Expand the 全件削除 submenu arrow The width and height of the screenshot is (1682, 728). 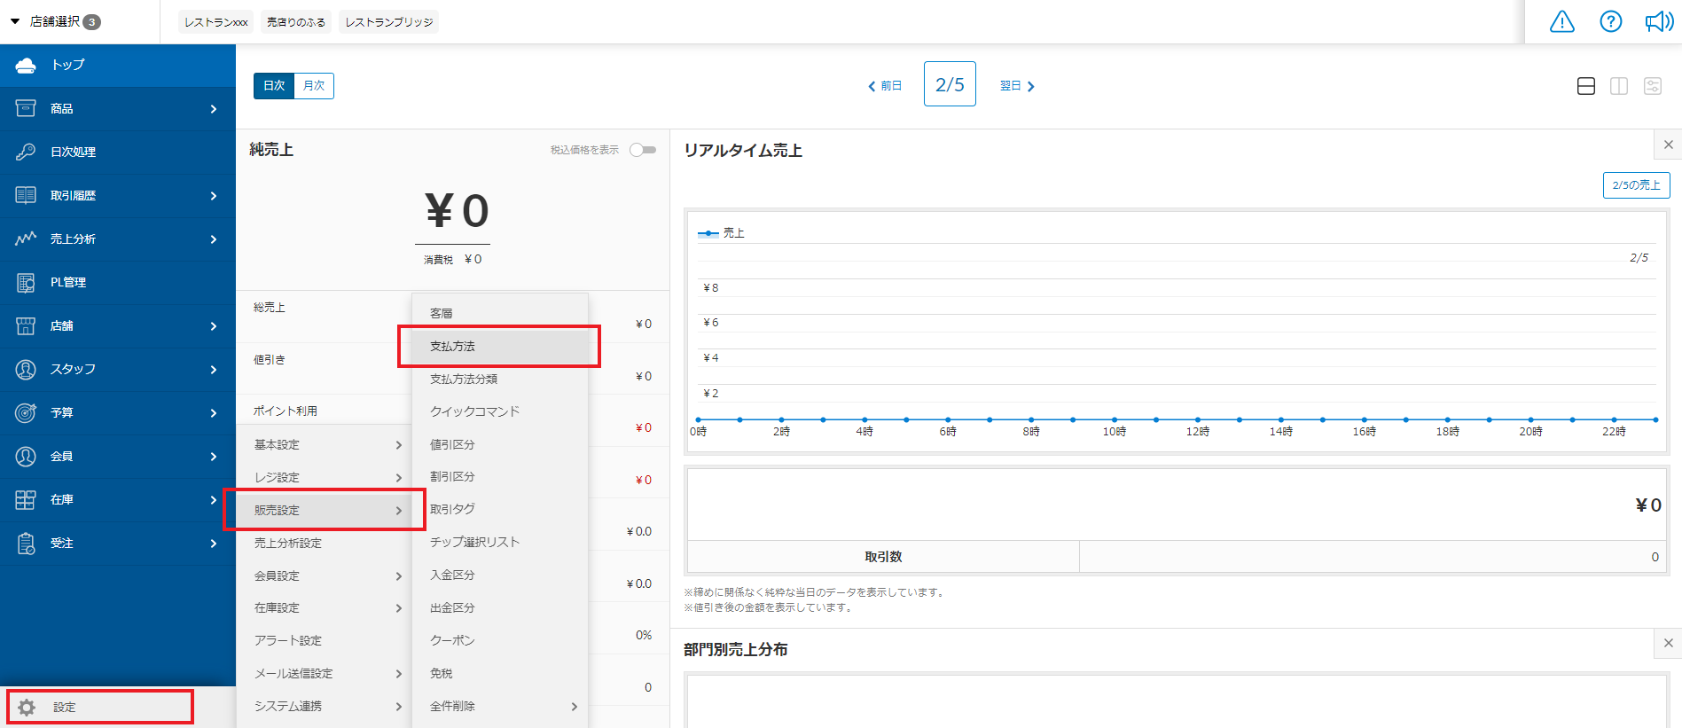(x=574, y=707)
